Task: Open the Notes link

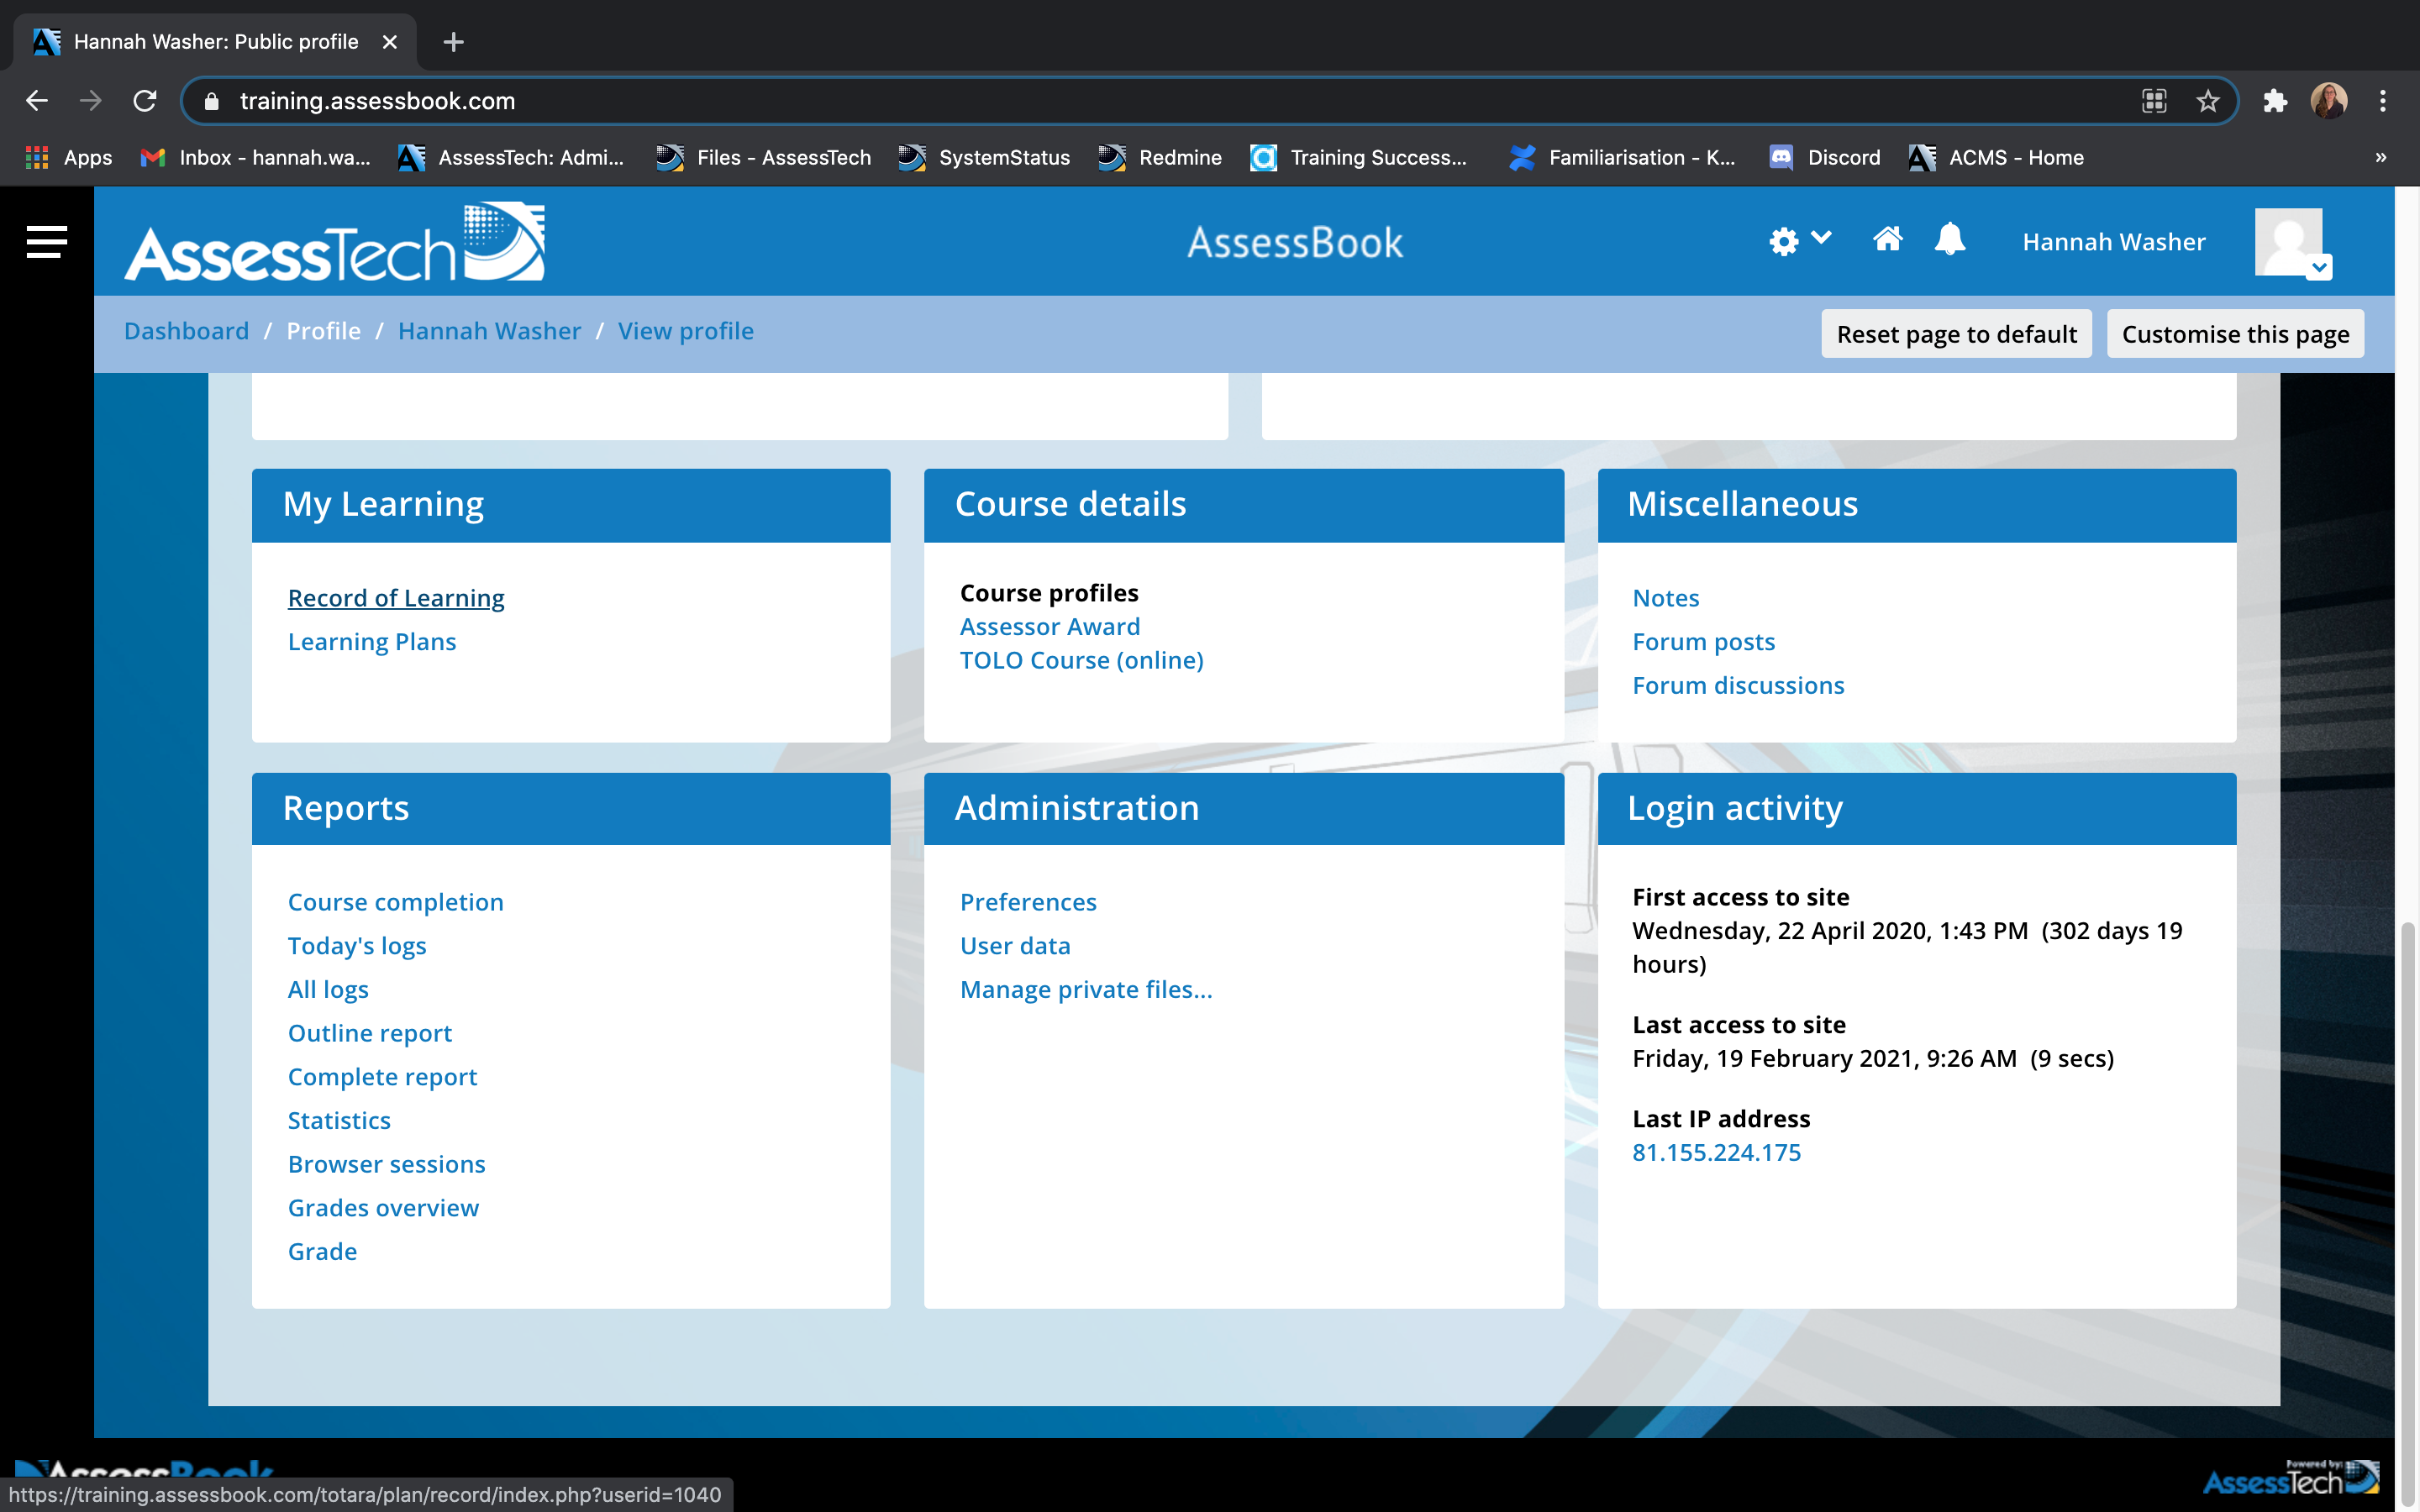Action: 1666,598
